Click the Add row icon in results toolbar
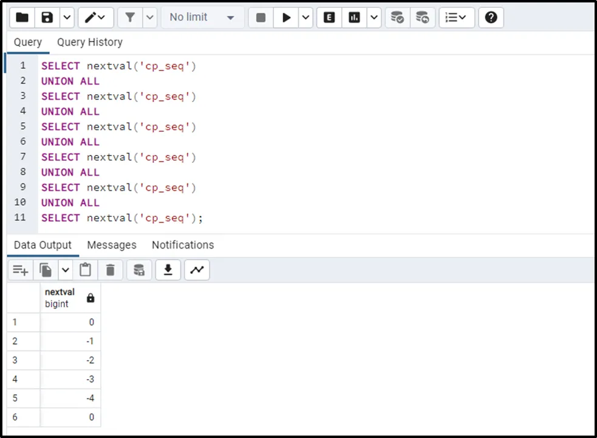This screenshot has height=438, width=597. tap(21, 270)
